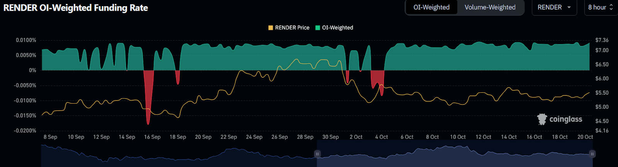
Task: Click the $4.50 price axis label
Action: pyautogui.click(x=602, y=121)
